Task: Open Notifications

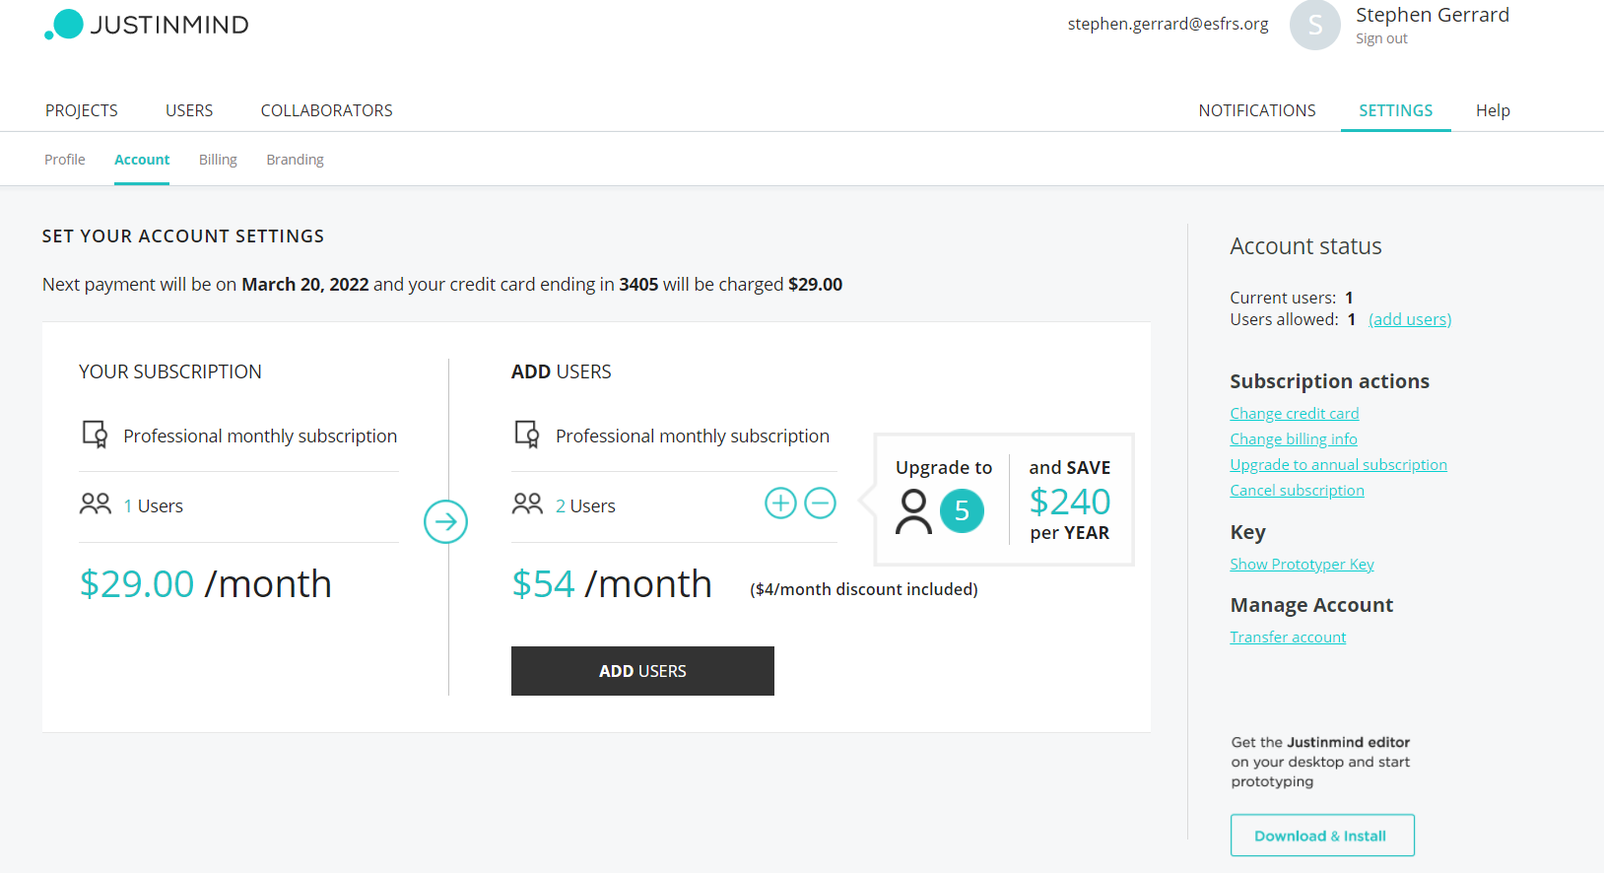Action: 1256,110
